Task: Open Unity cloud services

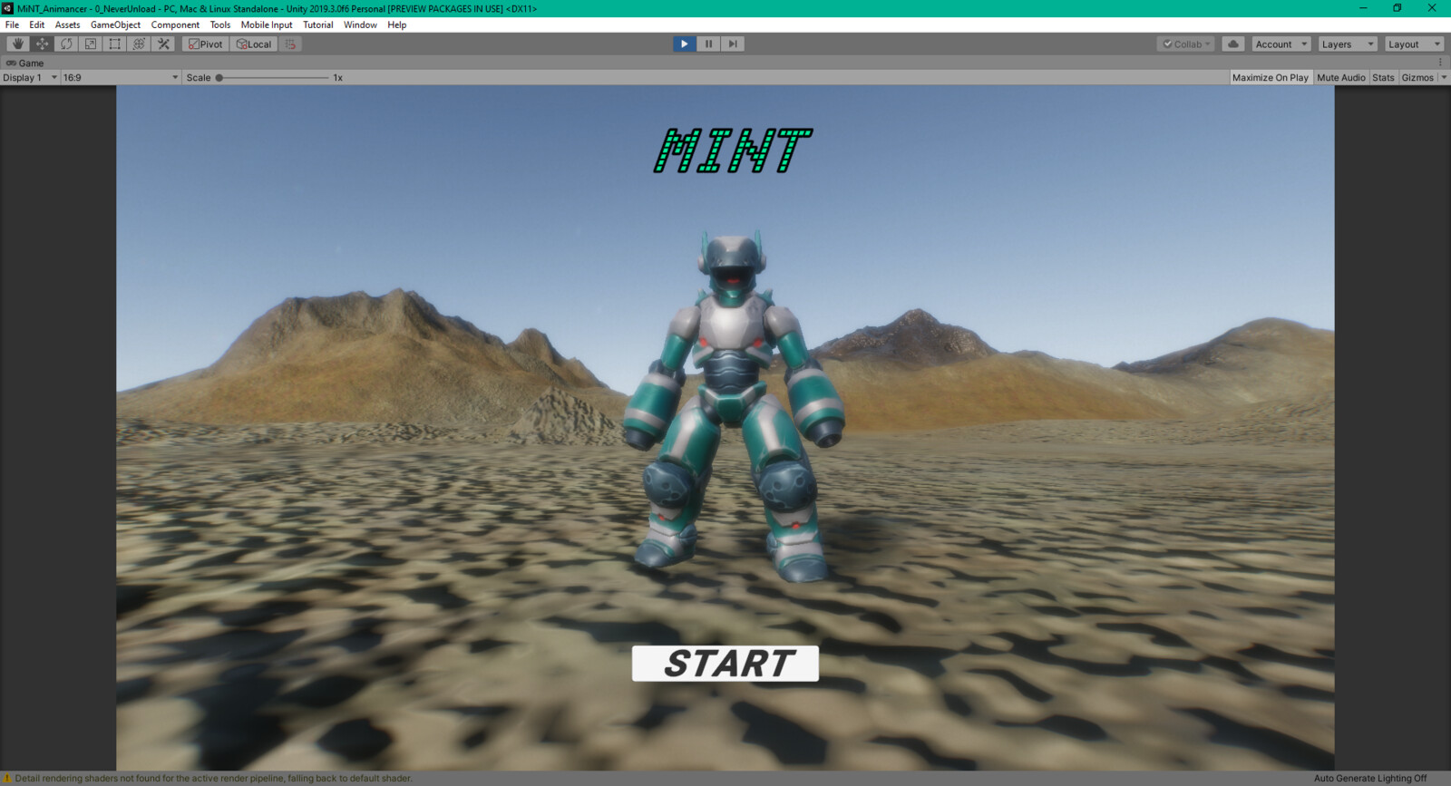Action: click(x=1233, y=44)
